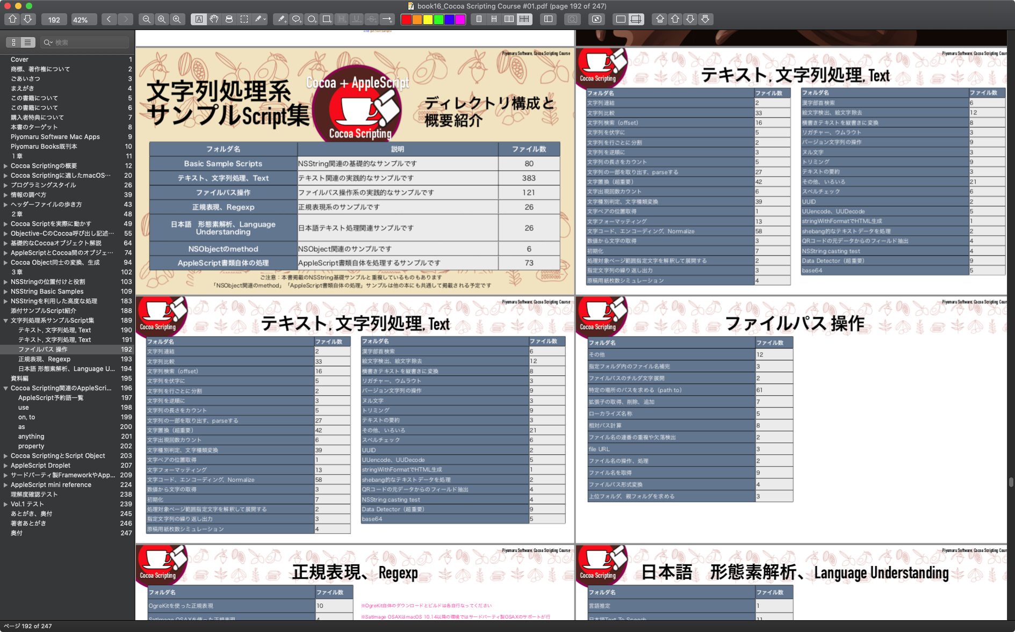1015x632 pixels.
Task: Expand the 'Cocoa Scriptingの概要' outline entry
Action: point(5,166)
